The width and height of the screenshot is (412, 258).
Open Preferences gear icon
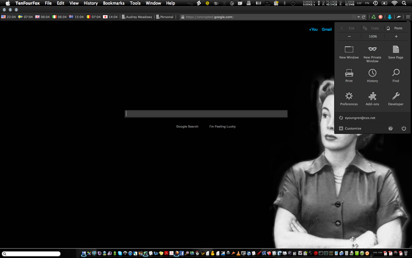pyautogui.click(x=349, y=96)
